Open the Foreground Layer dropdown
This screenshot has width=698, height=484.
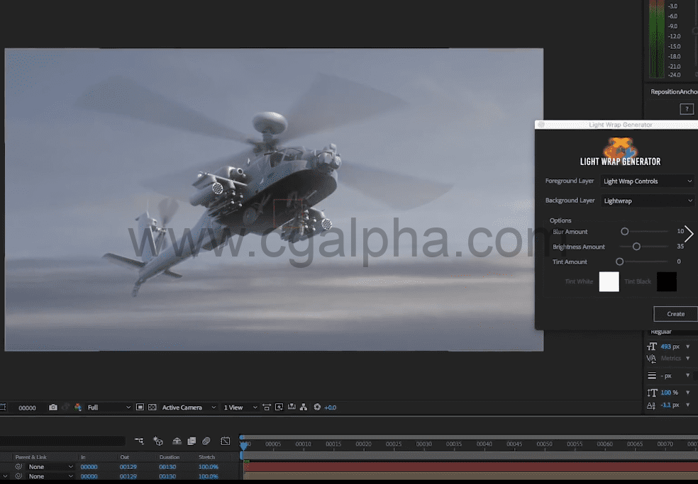[x=647, y=181]
